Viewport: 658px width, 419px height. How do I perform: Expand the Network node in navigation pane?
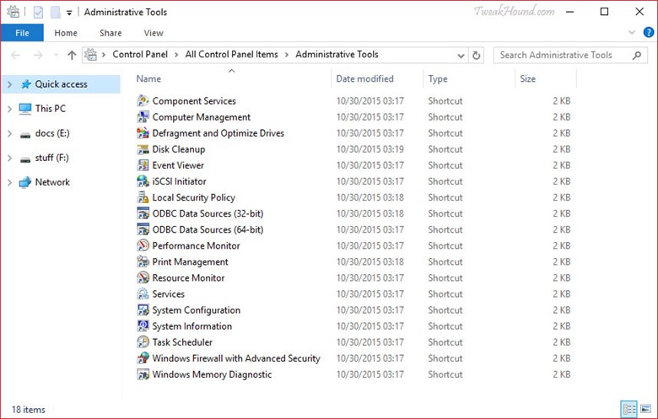point(9,182)
